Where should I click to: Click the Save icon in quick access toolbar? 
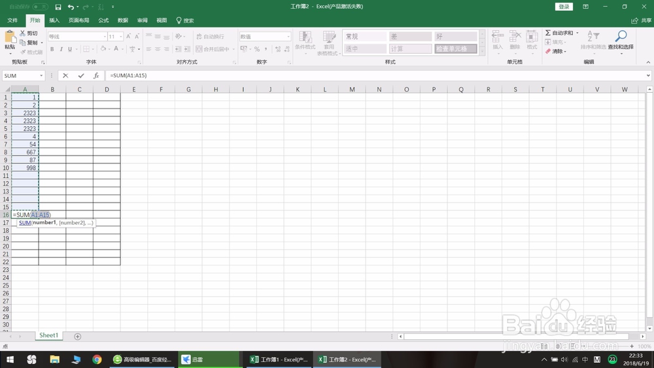pos(58,7)
